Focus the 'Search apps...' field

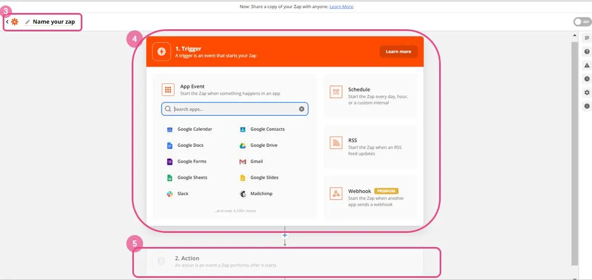tap(234, 109)
